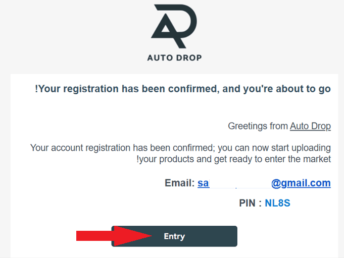
Task: Click the PIN code NL8S
Action: (x=277, y=204)
